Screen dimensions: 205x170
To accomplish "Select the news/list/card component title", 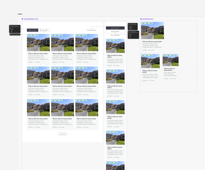I will tap(148, 19).
